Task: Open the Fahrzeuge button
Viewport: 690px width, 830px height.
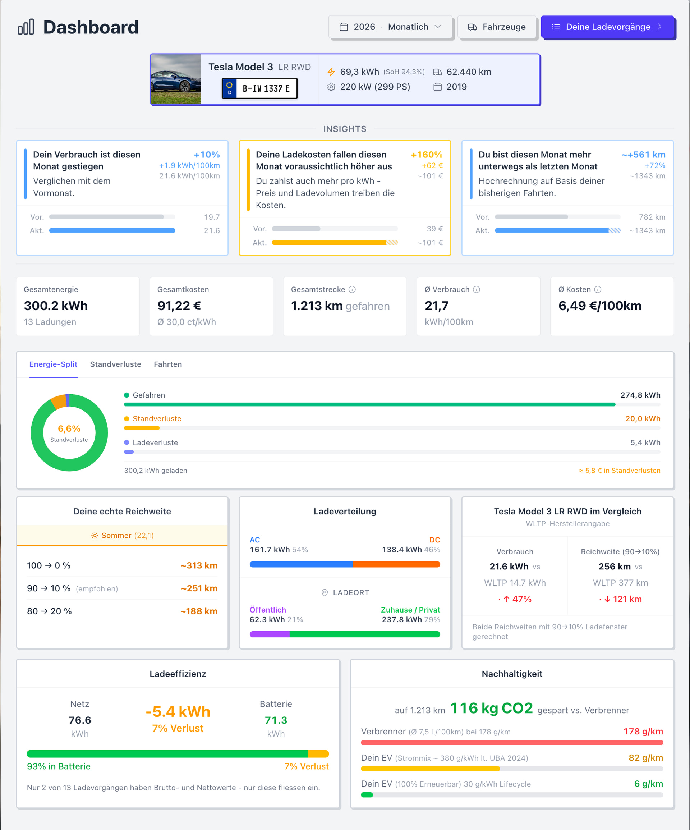Action: point(497,27)
